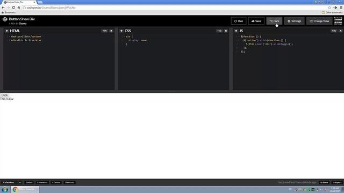This screenshot has height=193, width=344.
Task: Show keyboard Shortcuts
Action: tap(69, 182)
